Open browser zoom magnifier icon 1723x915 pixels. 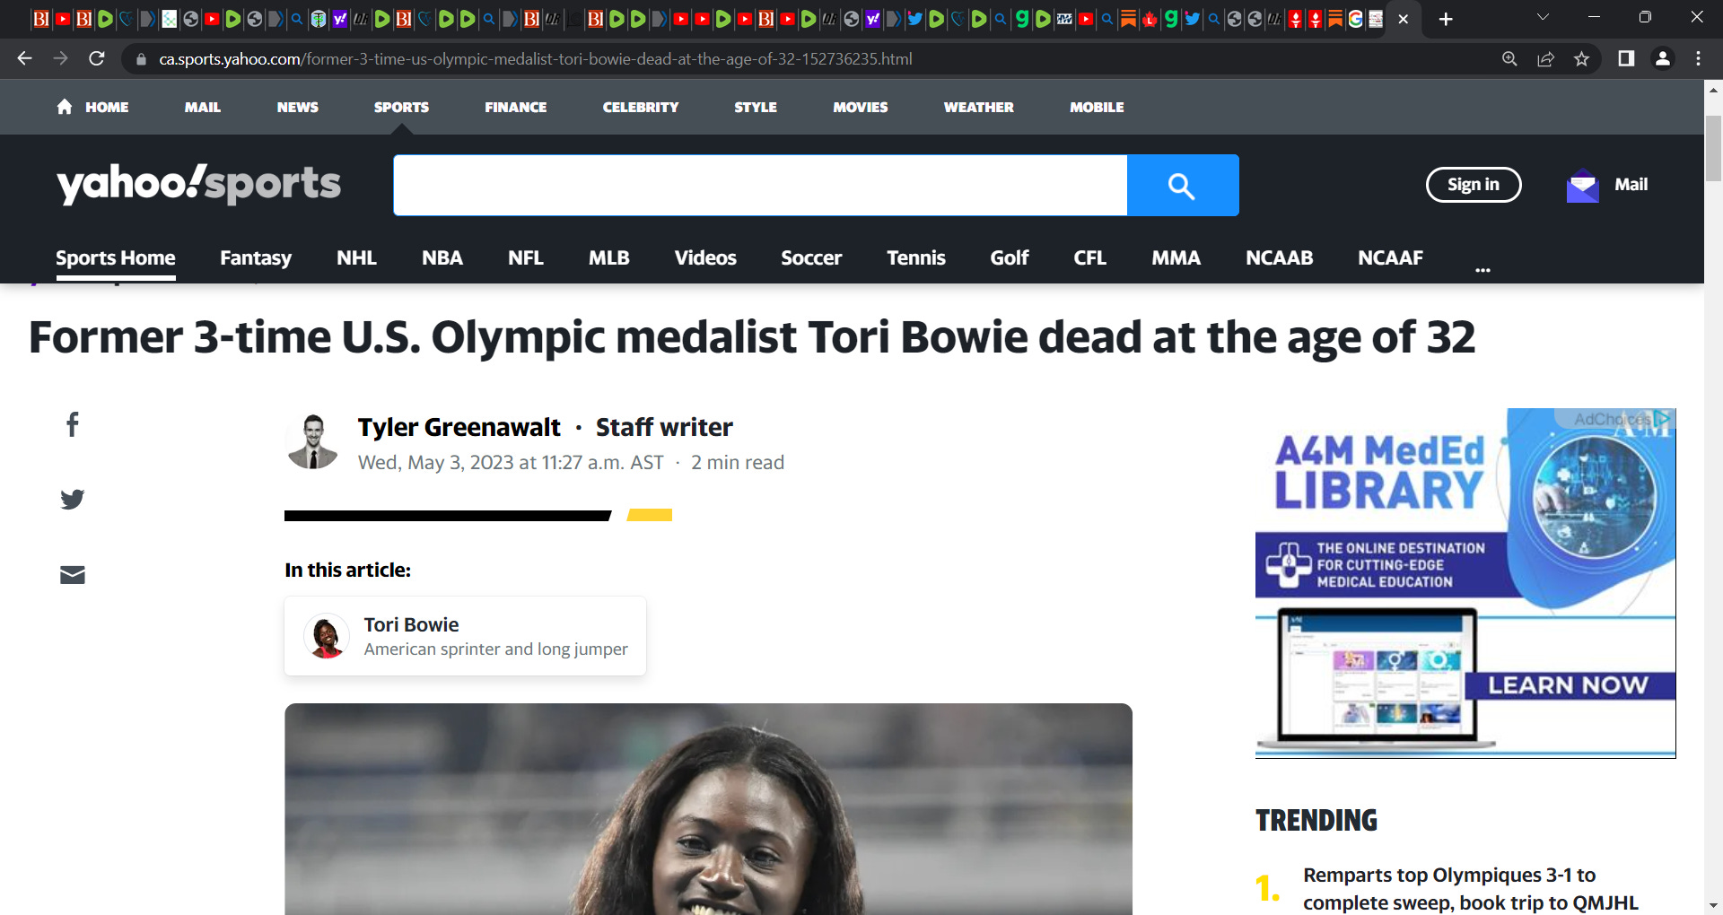coord(1509,59)
